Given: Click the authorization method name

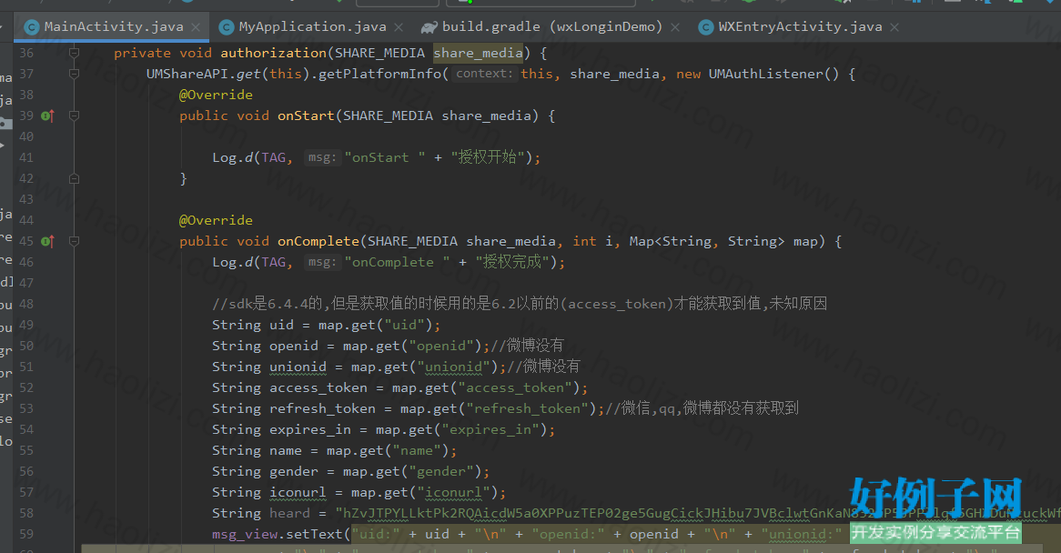Looking at the screenshot, I should [273, 53].
